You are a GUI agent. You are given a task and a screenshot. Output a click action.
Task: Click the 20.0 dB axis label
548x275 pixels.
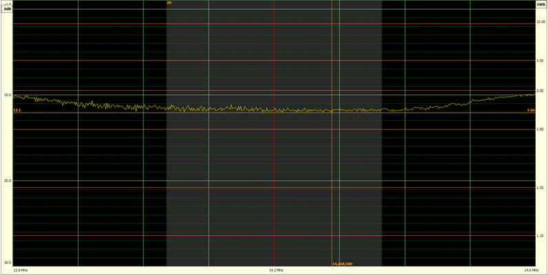pyautogui.click(x=8, y=181)
